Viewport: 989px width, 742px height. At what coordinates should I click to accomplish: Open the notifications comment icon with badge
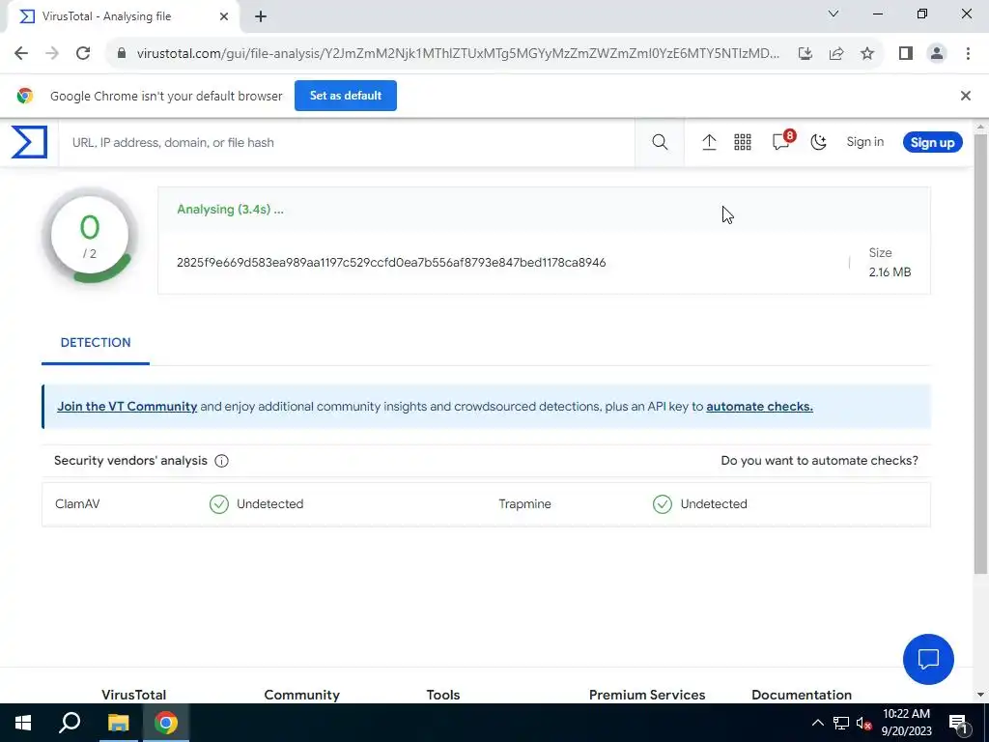782,141
